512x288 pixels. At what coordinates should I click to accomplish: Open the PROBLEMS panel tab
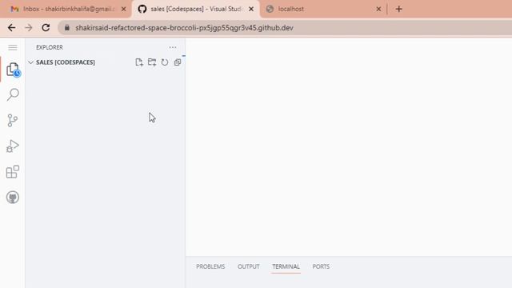(210, 266)
